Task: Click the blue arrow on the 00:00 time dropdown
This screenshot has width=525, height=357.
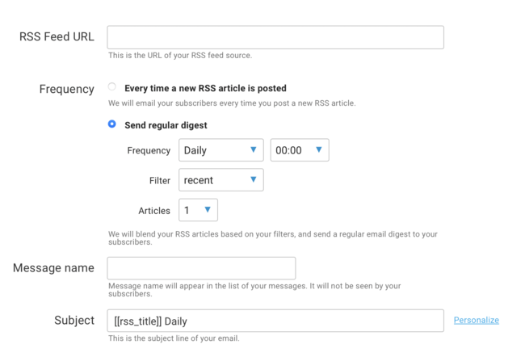Action: click(319, 149)
